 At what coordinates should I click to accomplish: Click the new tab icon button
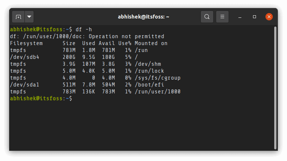(x=18, y=17)
